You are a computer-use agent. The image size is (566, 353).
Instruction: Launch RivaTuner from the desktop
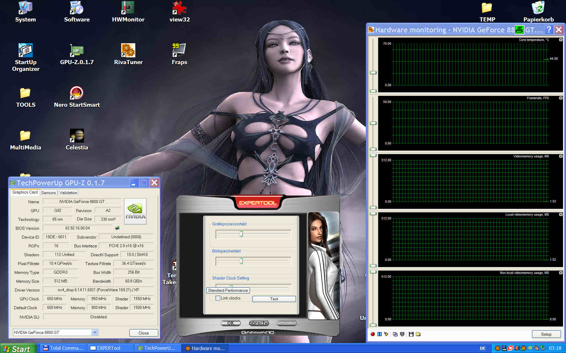pyautogui.click(x=128, y=54)
